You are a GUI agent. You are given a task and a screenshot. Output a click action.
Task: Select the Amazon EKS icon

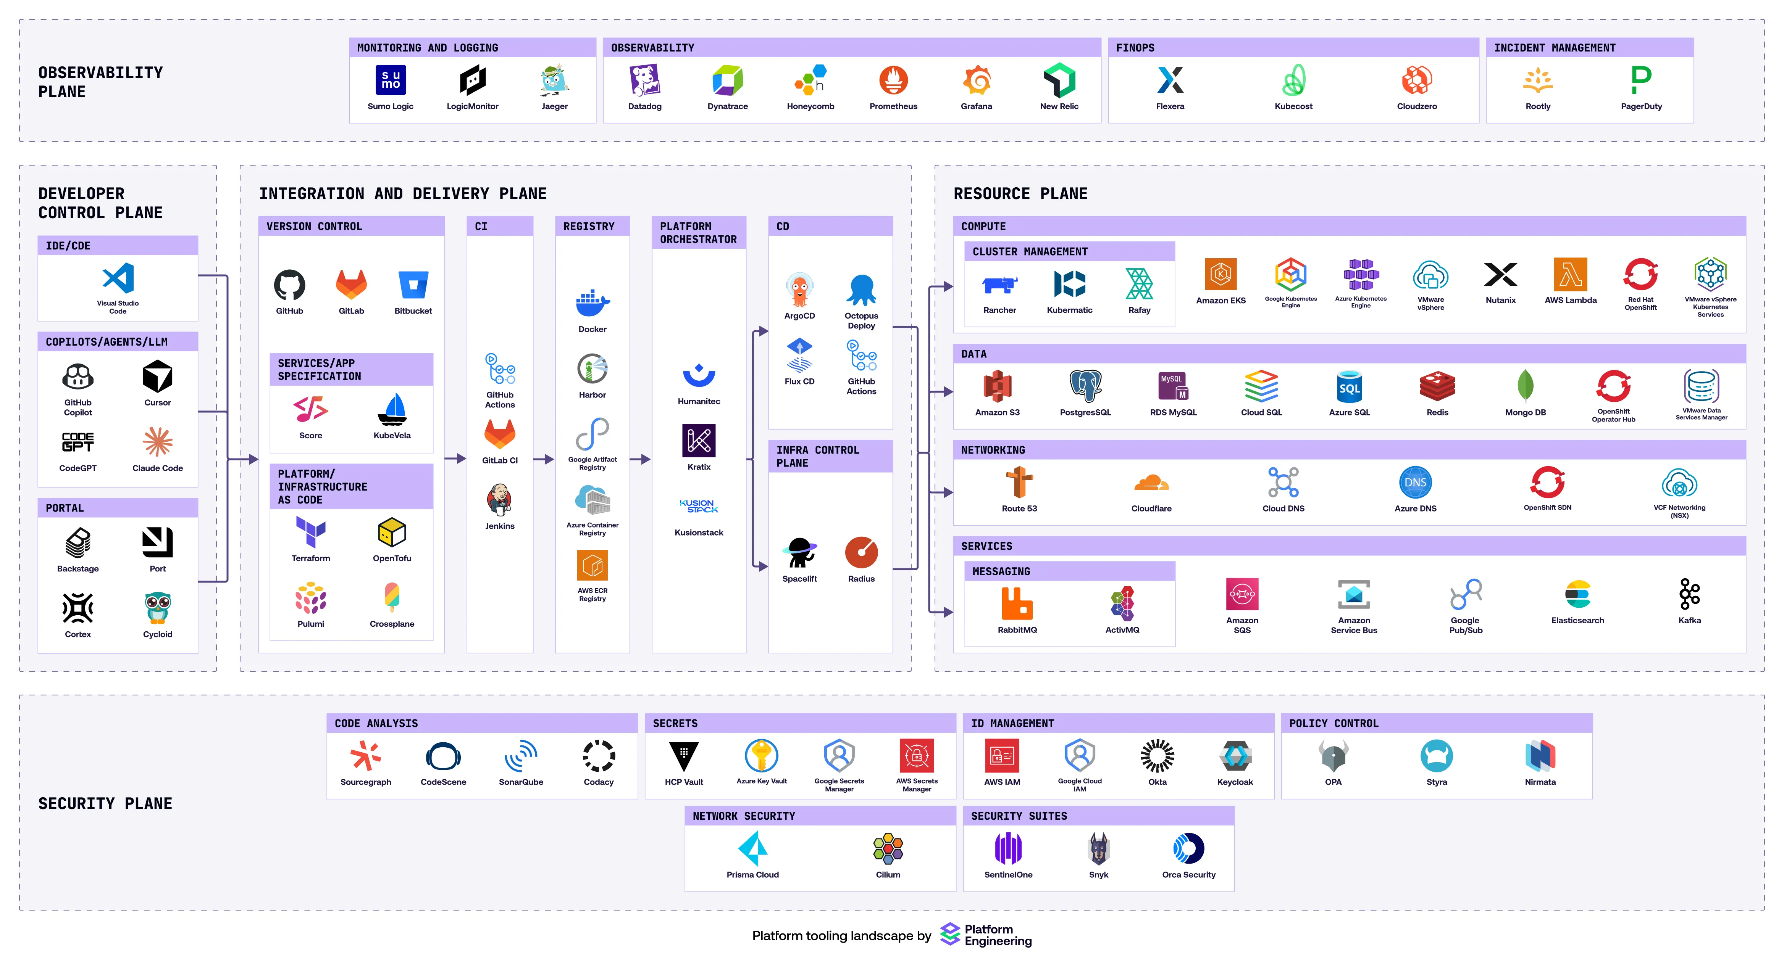pyautogui.click(x=1220, y=275)
